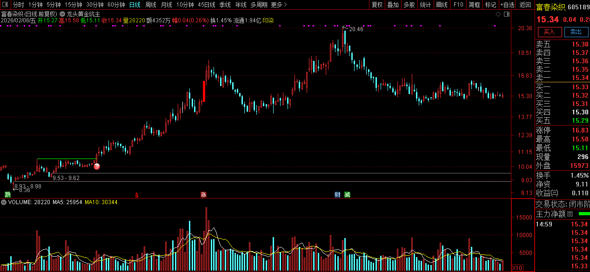The height and width of the screenshot is (272, 590).
Task: Add stock to watchlist with +自选
Action: click(x=507, y=5)
